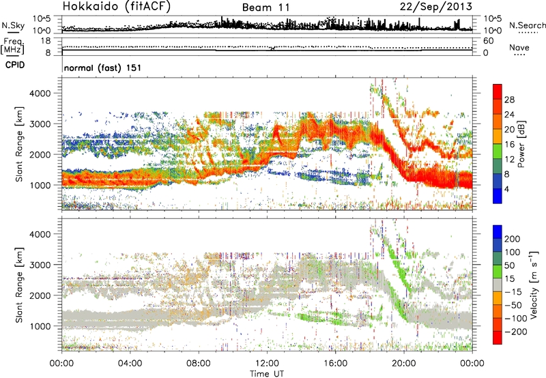
Task: Pick the bright blue bottom power colorbar segment
Action: (498, 196)
